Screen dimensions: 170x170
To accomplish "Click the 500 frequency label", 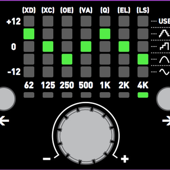I will click(x=86, y=85).
